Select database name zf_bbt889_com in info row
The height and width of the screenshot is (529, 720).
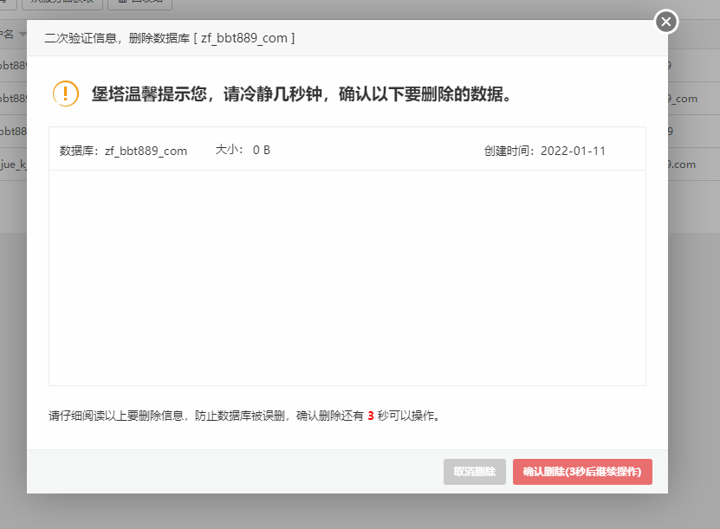point(146,151)
